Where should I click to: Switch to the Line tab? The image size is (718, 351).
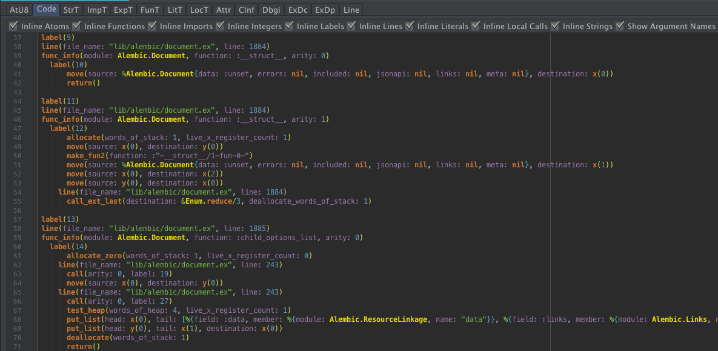(351, 10)
